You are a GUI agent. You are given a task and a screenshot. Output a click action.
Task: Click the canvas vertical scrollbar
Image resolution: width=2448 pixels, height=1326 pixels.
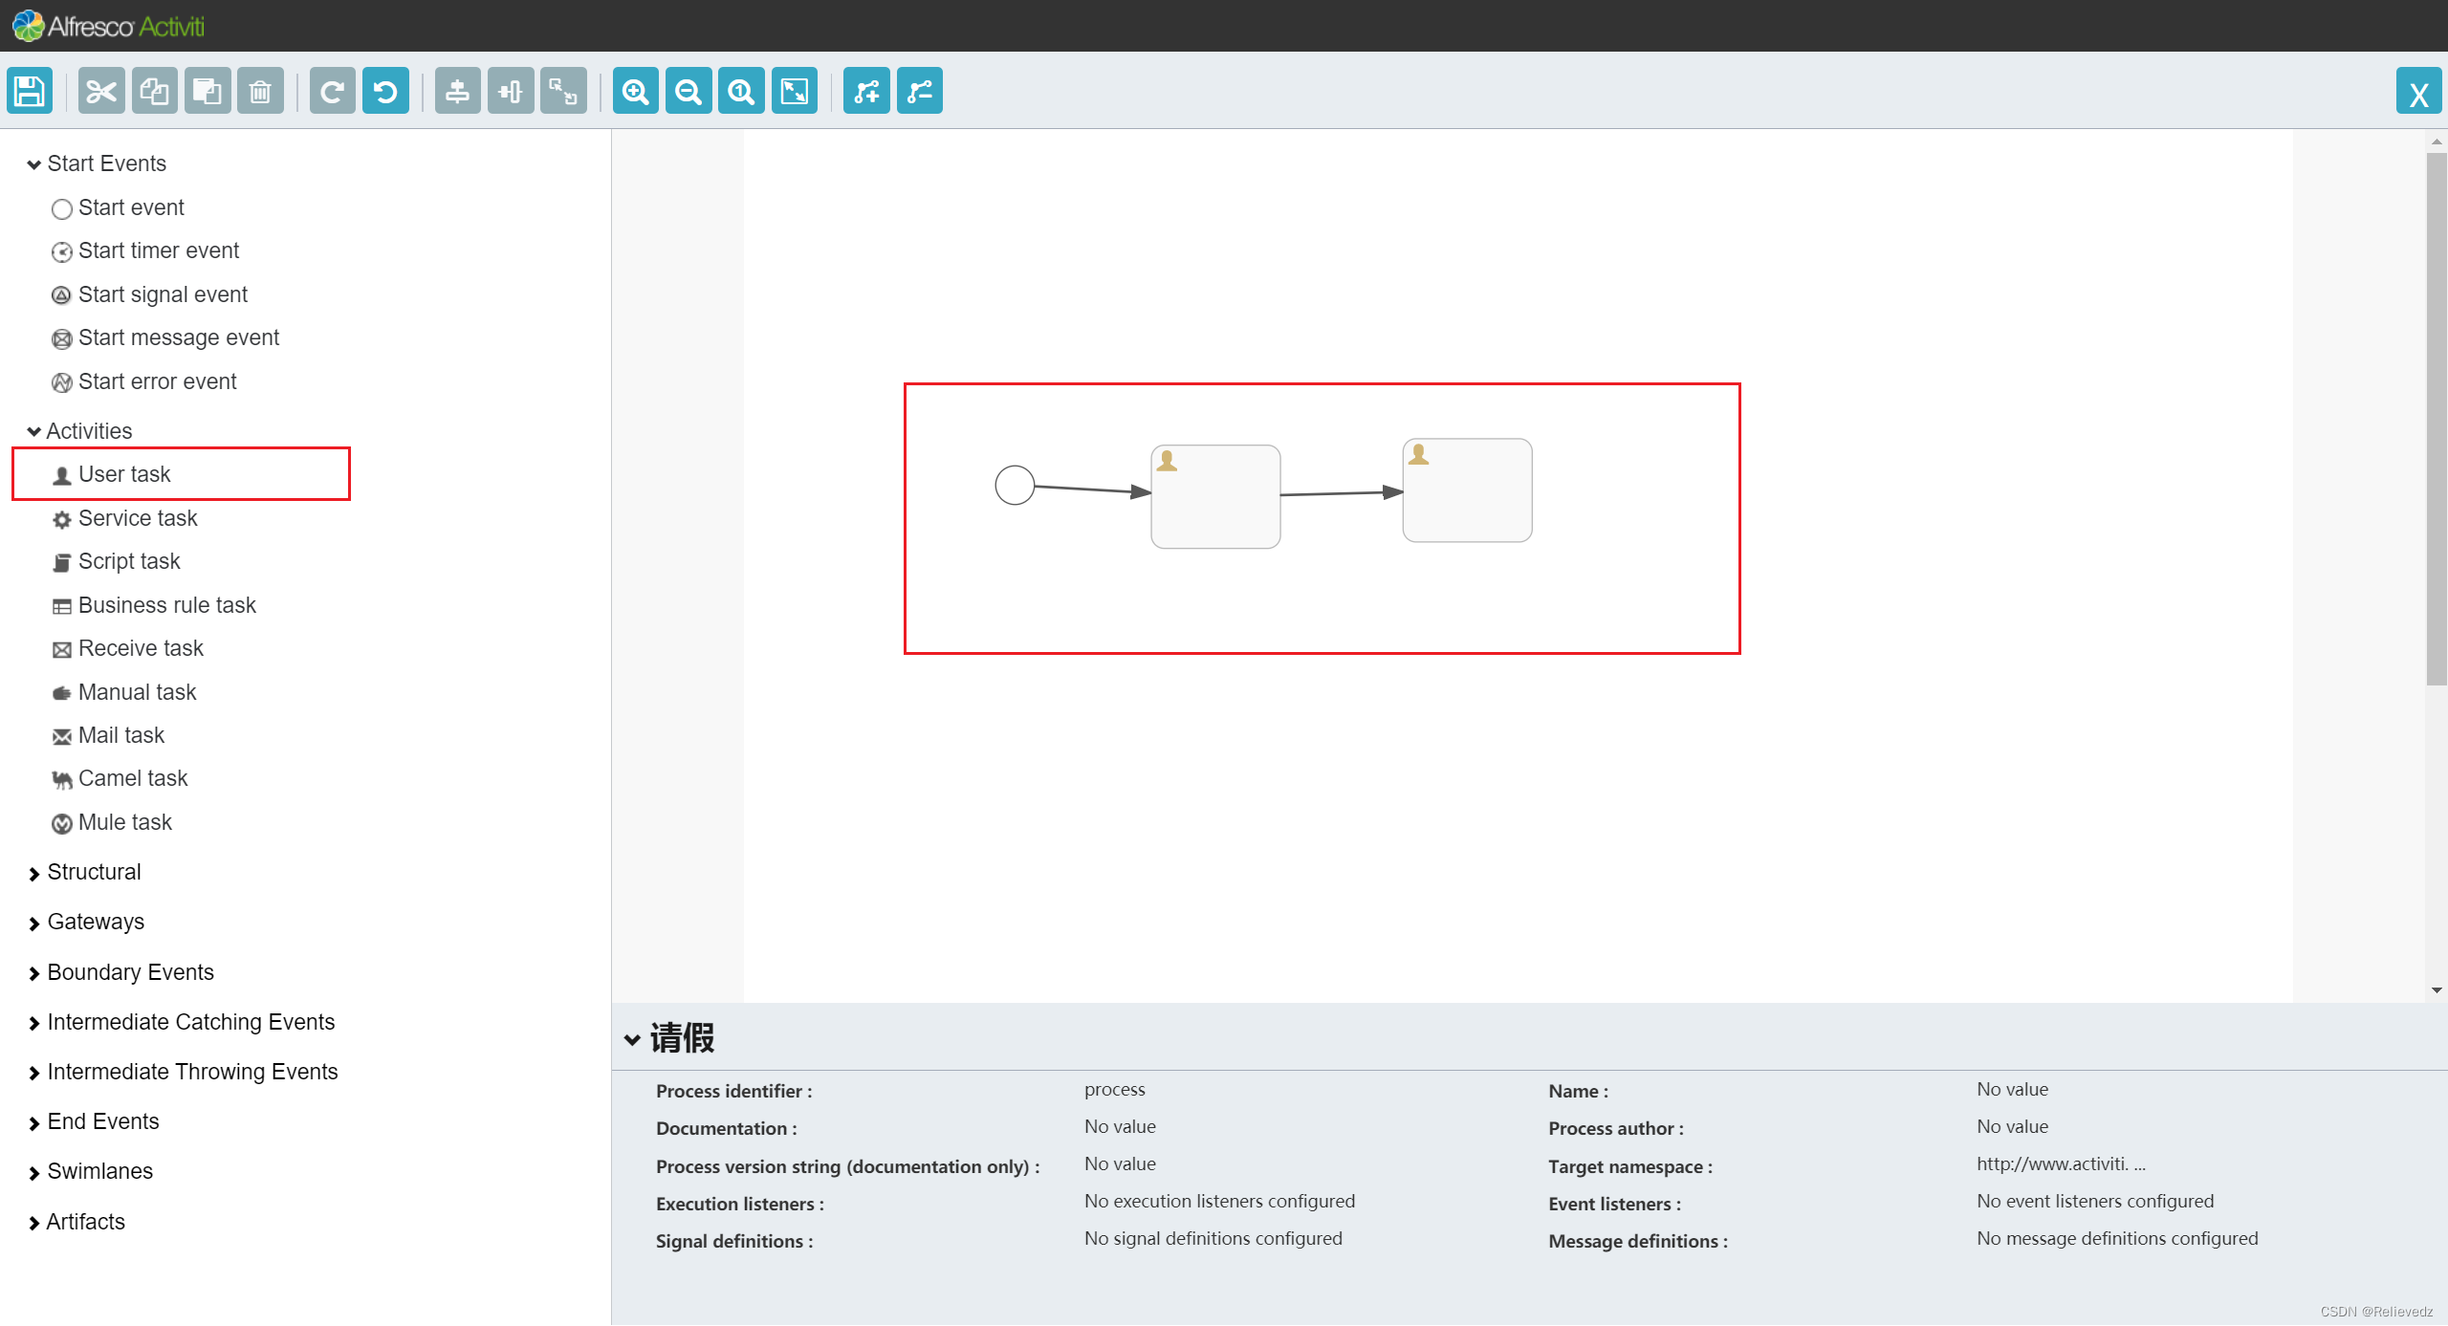2436,421
